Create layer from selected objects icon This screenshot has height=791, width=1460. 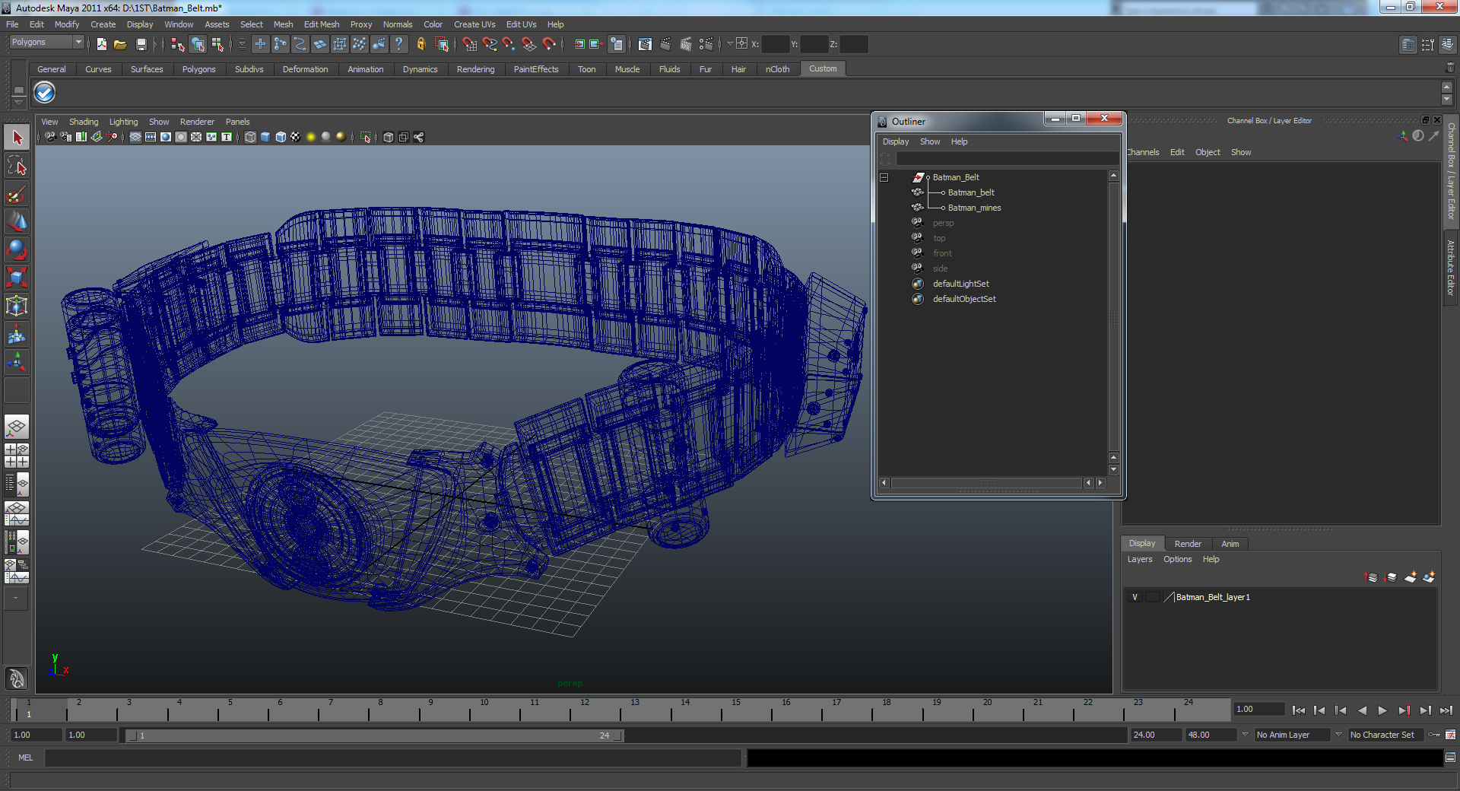pos(1429,577)
